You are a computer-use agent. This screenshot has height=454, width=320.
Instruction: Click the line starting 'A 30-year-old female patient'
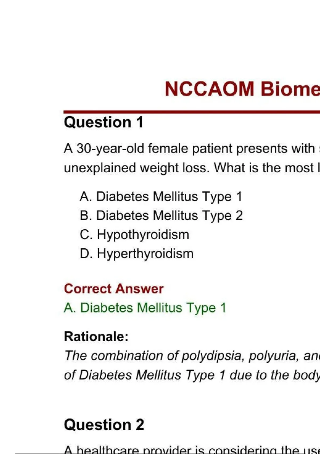coord(189,148)
